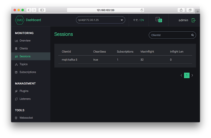Click the search magnifier icon
The image size is (211, 138).
point(193,35)
